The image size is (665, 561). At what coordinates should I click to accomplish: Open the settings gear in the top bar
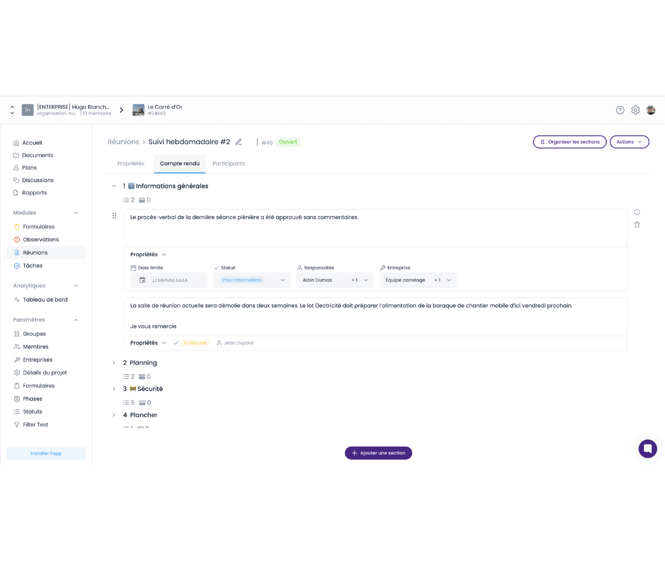[636, 110]
